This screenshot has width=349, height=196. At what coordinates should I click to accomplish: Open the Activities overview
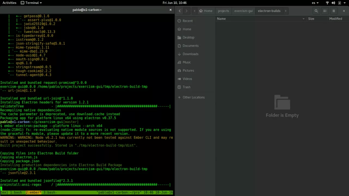(10, 3)
